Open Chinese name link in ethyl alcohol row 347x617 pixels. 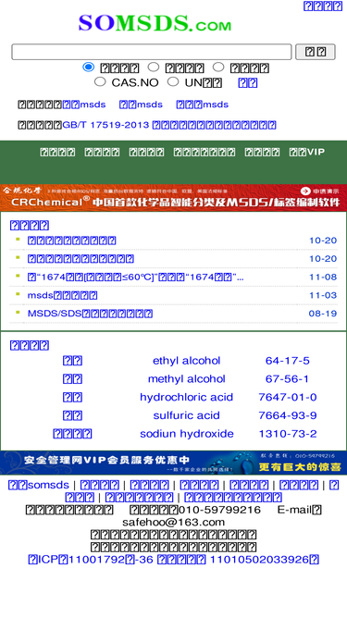point(72,361)
